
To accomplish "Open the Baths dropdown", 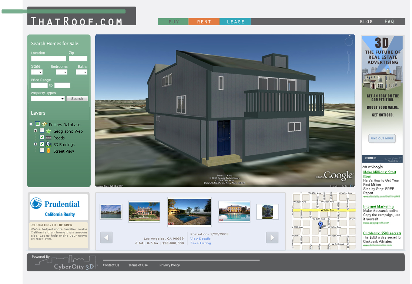I will coord(81,72).
